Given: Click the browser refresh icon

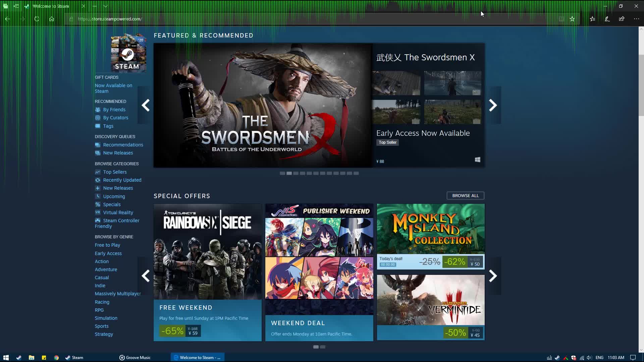Looking at the screenshot, I should tap(37, 19).
